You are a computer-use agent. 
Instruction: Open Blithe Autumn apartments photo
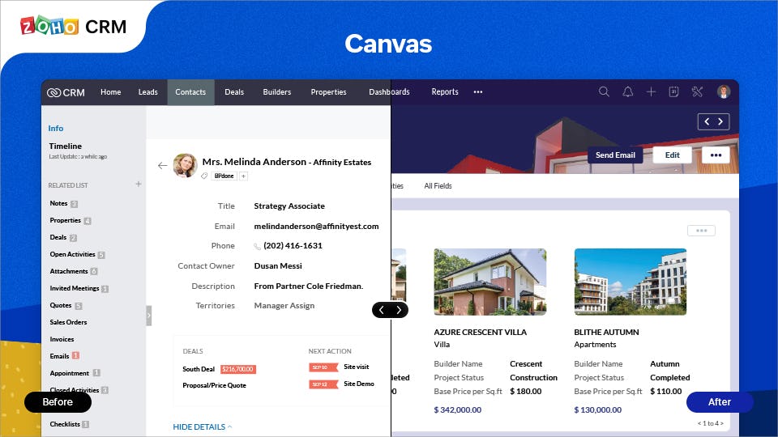coord(631,282)
